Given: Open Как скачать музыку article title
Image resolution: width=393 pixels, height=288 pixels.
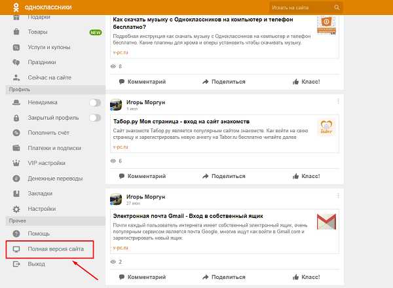Looking at the screenshot, I should click(203, 23).
